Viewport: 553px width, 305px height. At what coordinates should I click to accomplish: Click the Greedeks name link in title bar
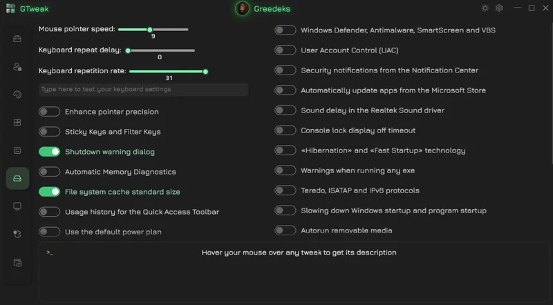click(x=272, y=9)
